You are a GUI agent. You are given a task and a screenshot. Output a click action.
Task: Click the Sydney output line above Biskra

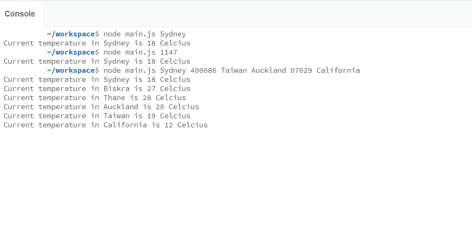[97, 80]
